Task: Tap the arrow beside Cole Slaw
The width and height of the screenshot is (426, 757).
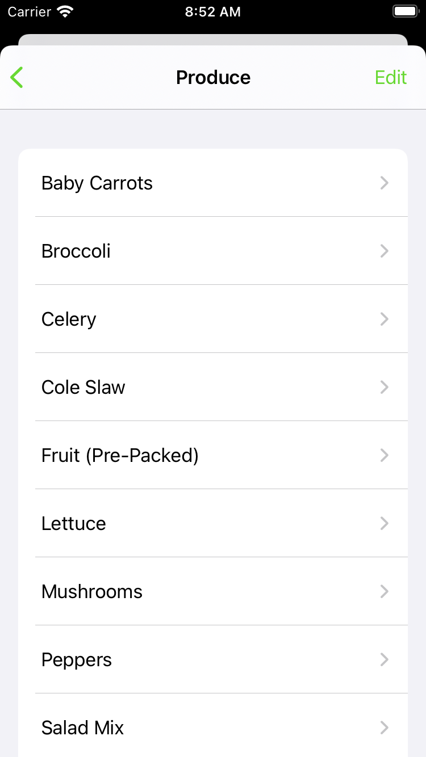Action: click(385, 387)
